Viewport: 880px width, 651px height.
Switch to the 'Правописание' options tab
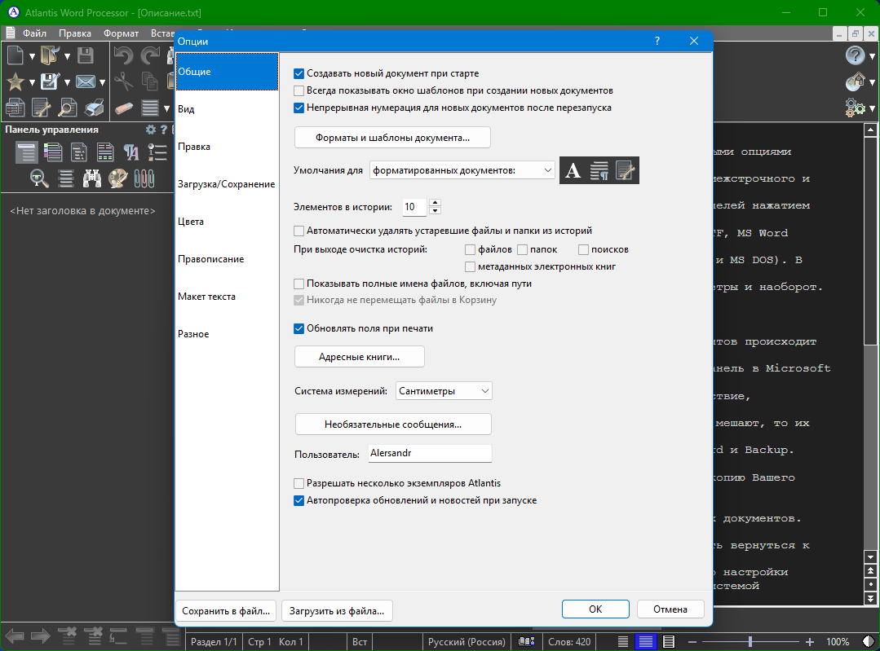tap(210, 259)
